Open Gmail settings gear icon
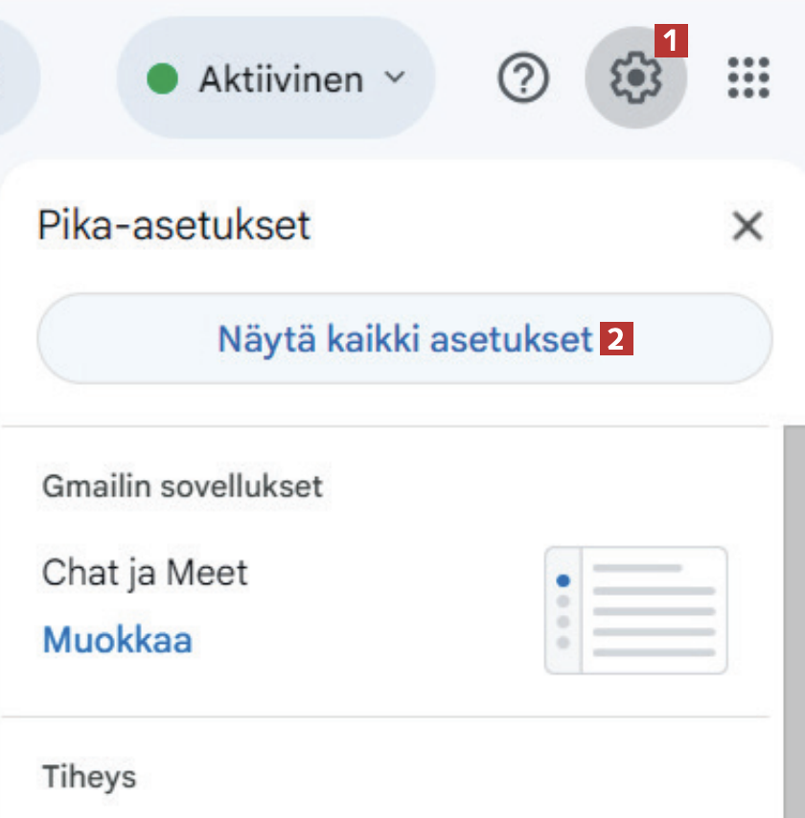 tap(634, 79)
